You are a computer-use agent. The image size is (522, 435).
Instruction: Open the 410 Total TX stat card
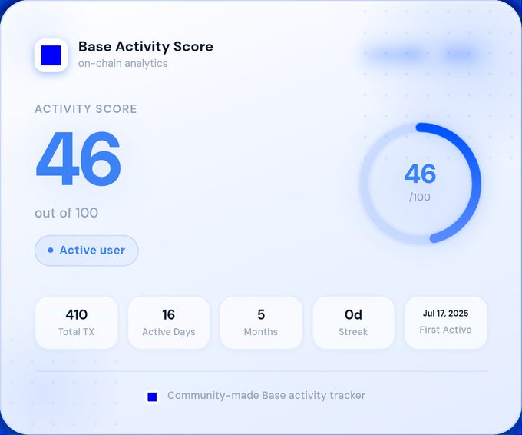click(77, 323)
